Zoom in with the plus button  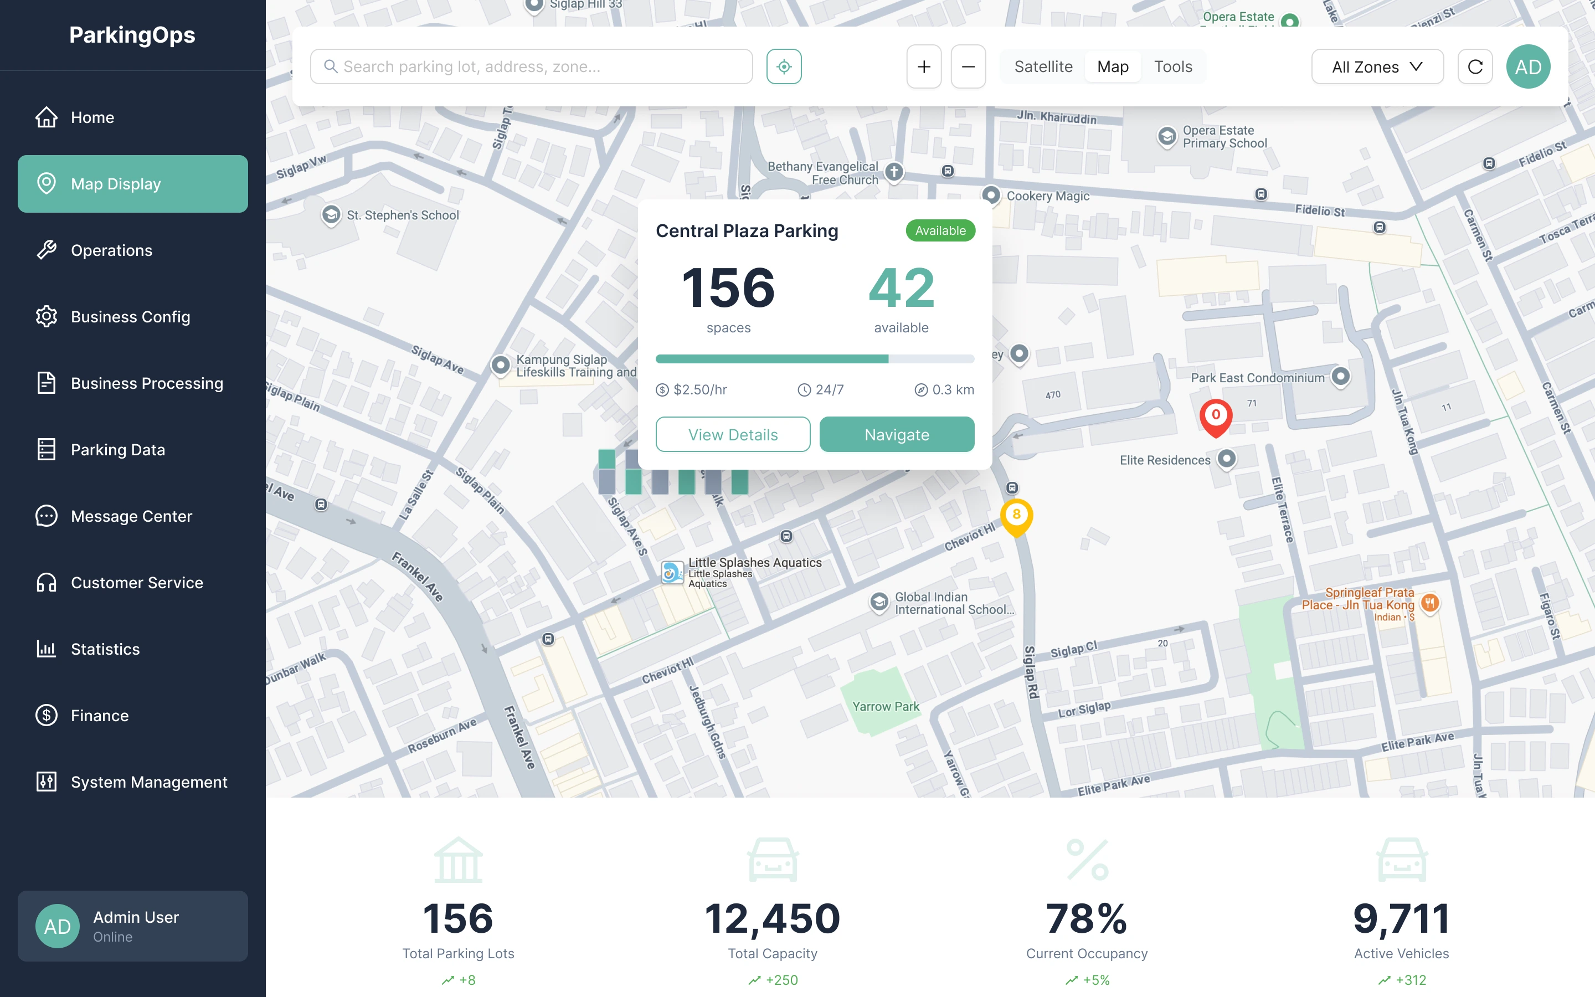pos(923,66)
